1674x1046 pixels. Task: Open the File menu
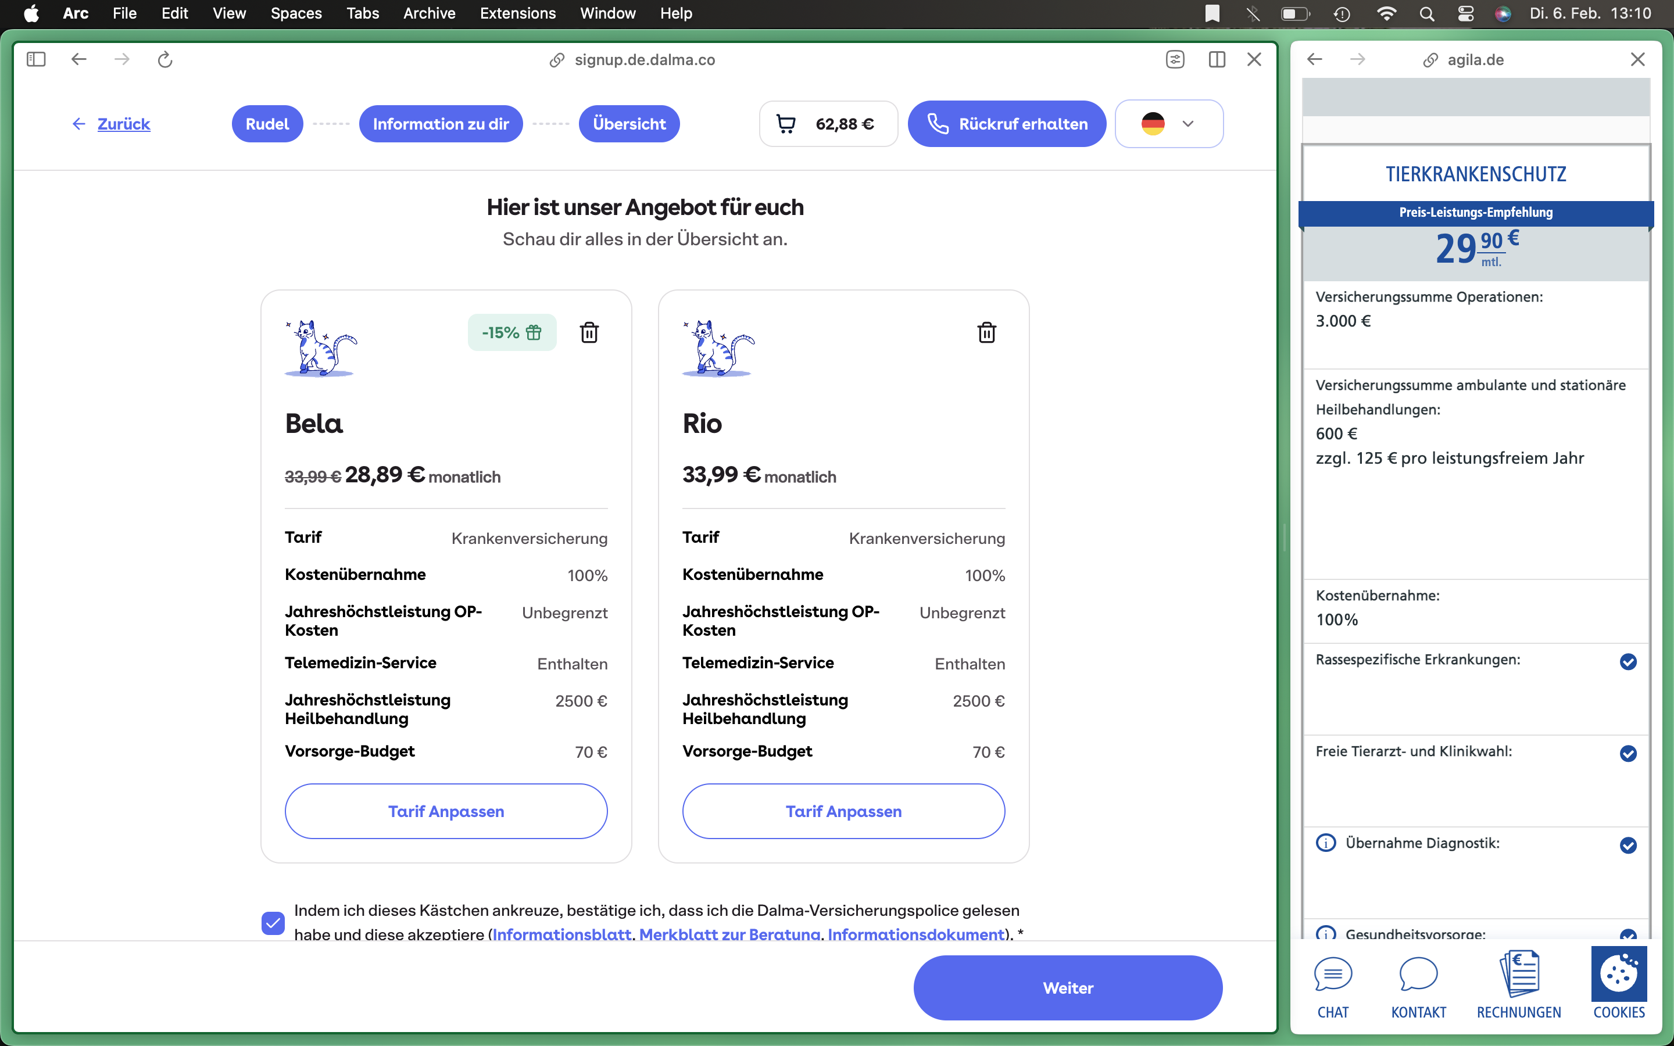point(124,13)
